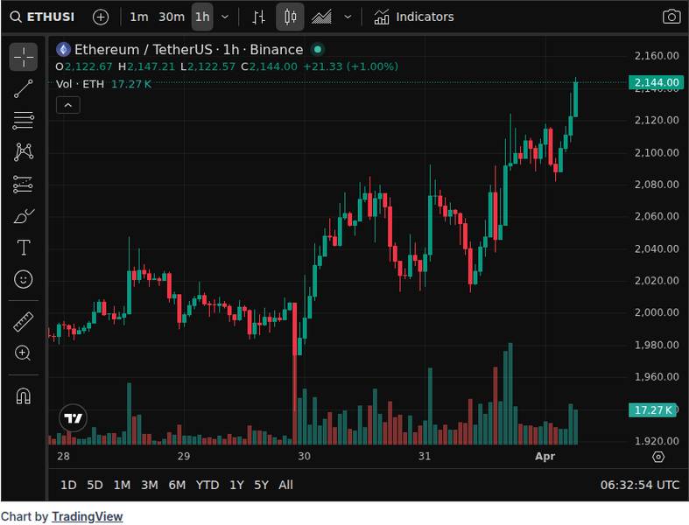Set date range to 1M
This screenshot has width=689, height=525.
coord(122,485)
